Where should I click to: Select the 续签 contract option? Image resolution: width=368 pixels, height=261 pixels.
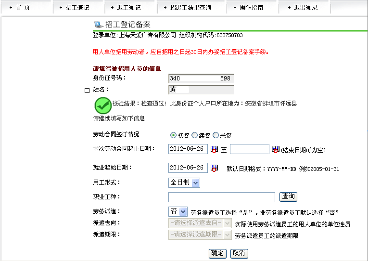pyautogui.click(x=195, y=135)
